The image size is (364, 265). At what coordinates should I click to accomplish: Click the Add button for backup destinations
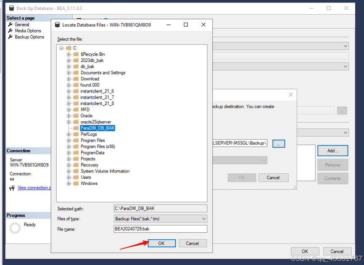[332, 150]
